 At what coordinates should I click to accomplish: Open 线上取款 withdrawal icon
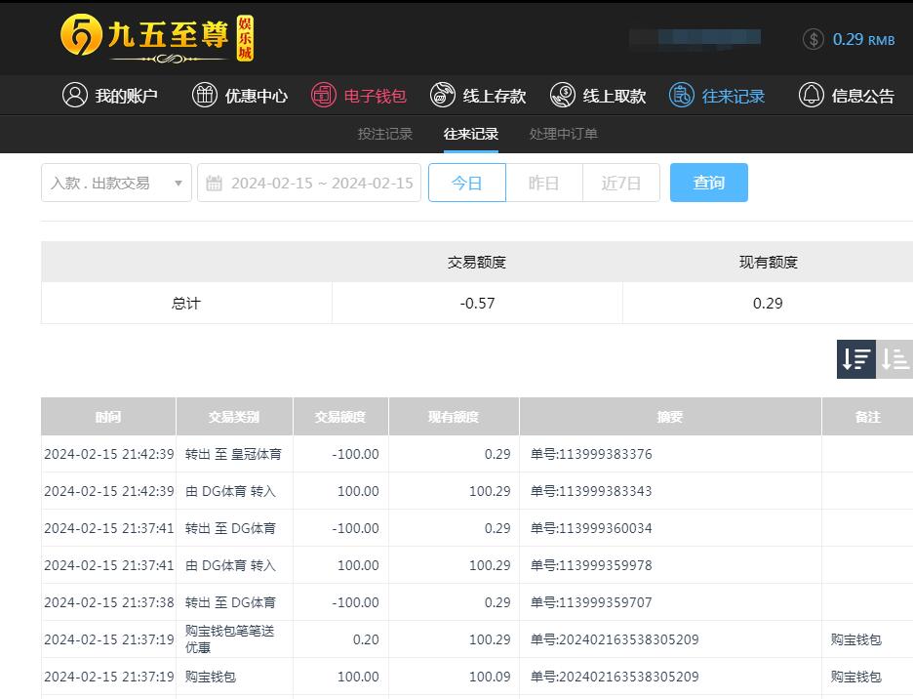pyautogui.click(x=563, y=95)
